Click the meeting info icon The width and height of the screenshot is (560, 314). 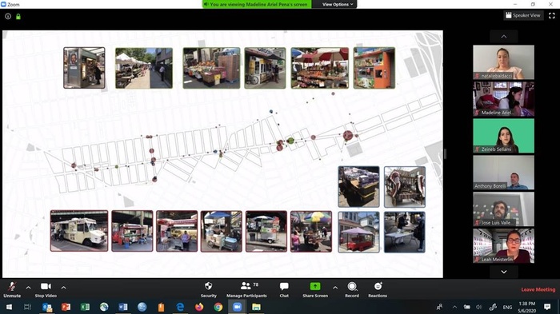[8, 17]
